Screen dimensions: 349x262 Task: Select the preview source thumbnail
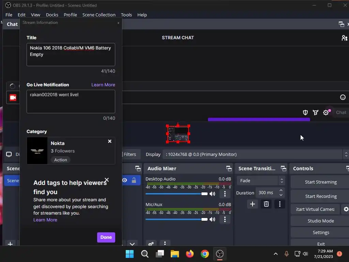(178, 134)
